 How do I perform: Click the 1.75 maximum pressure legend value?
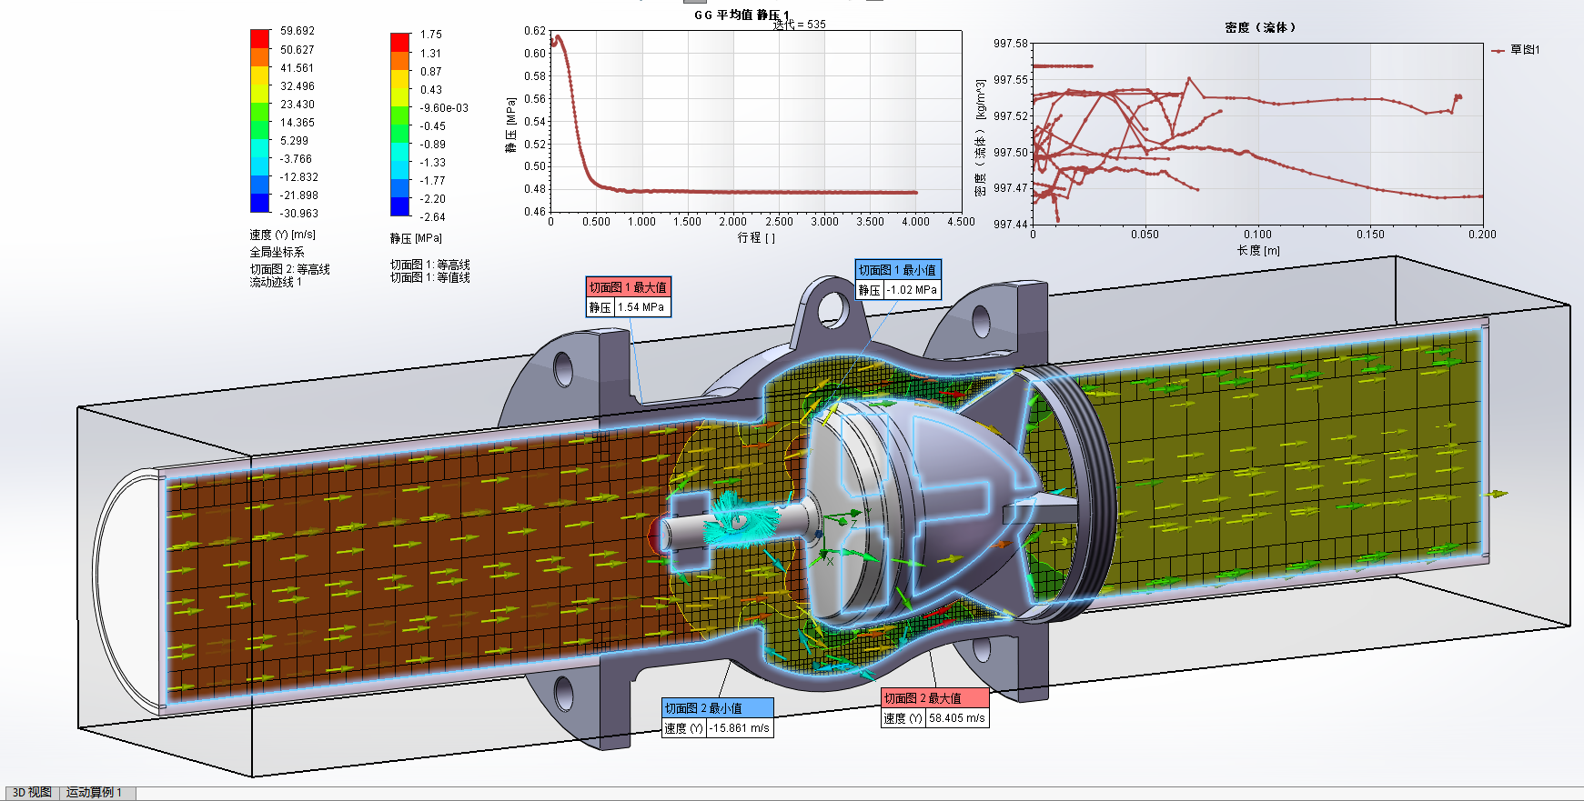coord(431,35)
